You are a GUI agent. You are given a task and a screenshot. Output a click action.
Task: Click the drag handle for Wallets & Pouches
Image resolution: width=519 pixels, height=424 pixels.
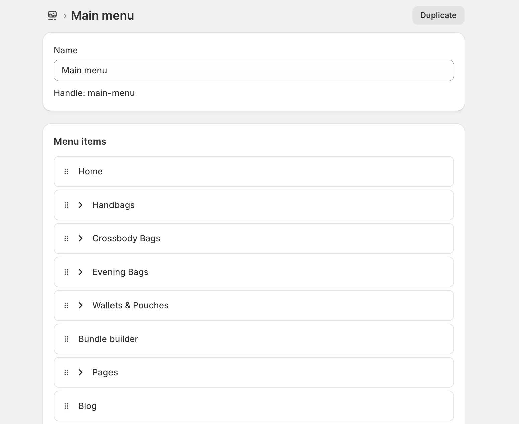[x=66, y=305]
